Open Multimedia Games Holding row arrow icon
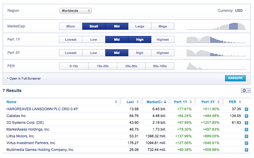This screenshot has width=254, height=158. [246, 150]
